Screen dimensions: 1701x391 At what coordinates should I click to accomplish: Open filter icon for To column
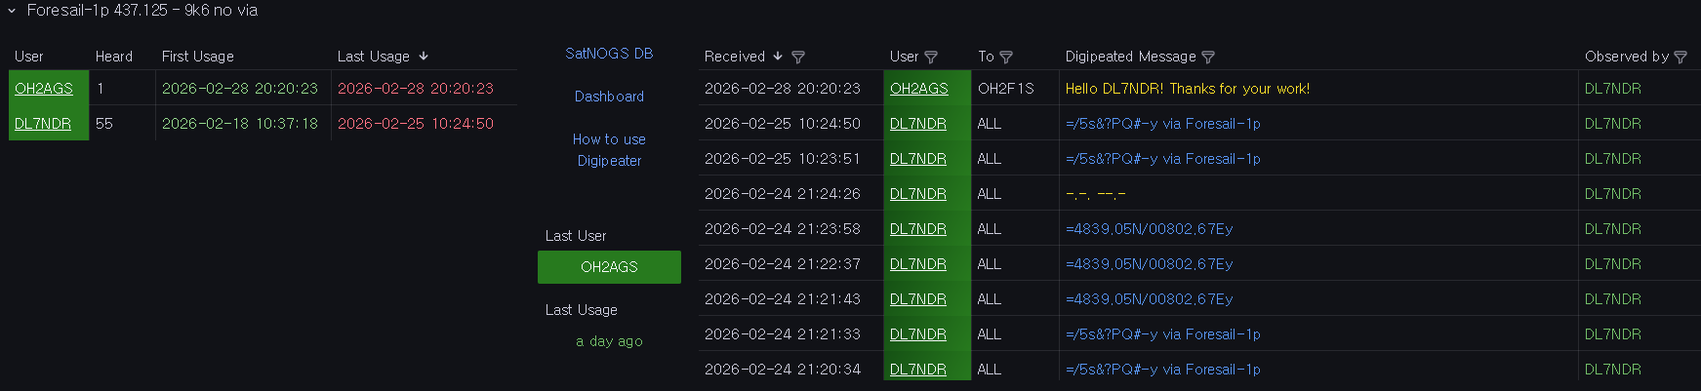click(1006, 58)
